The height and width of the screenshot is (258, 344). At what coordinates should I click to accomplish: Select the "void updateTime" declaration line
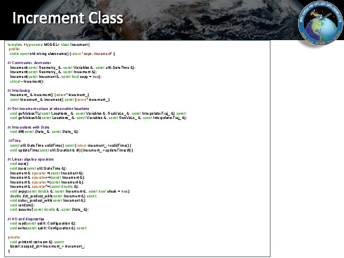[72, 150]
